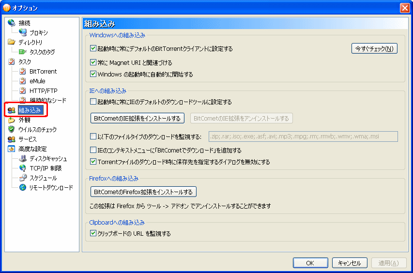This screenshot has height=273, width=413.
Task: Click the ディレクトリ folder icon
Action: pyautogui.click(x=12, y=42)
